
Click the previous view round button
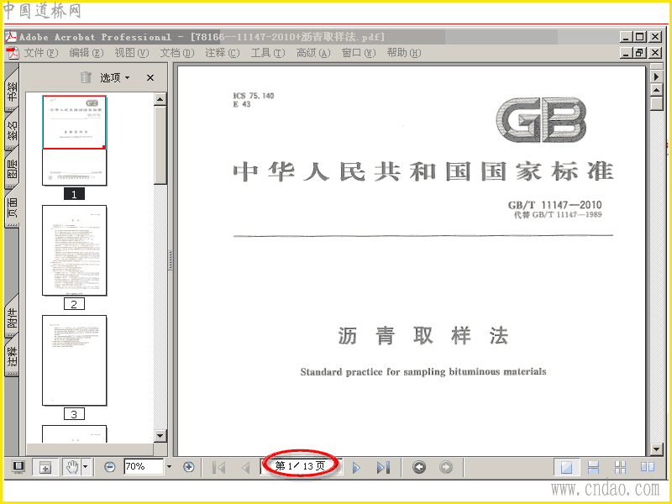pos(419,467)
